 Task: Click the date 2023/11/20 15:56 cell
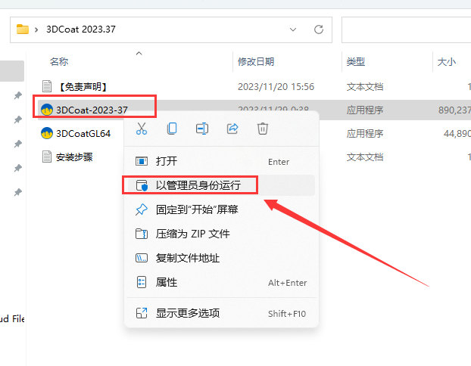[276, 87]
